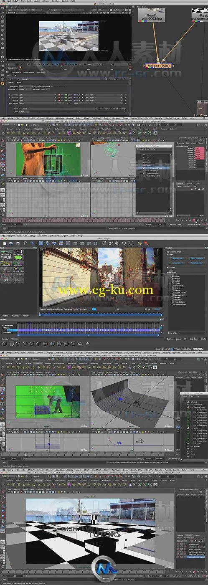Image resolution: width=208 pixels, height=585 pixels.
Task: Click the Error Scale input field in boujou
Action: pos(192,332)
